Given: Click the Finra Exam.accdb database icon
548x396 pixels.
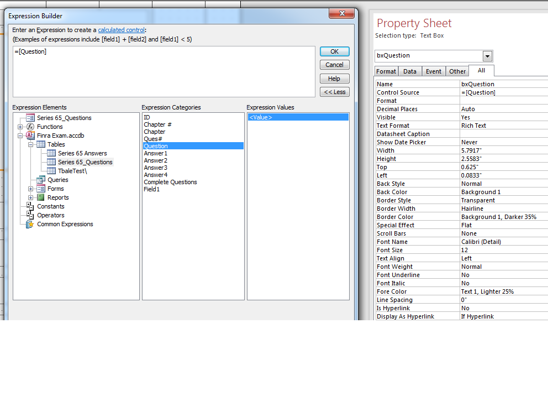Looking at the screenshot, I should [x=30, y=136].
